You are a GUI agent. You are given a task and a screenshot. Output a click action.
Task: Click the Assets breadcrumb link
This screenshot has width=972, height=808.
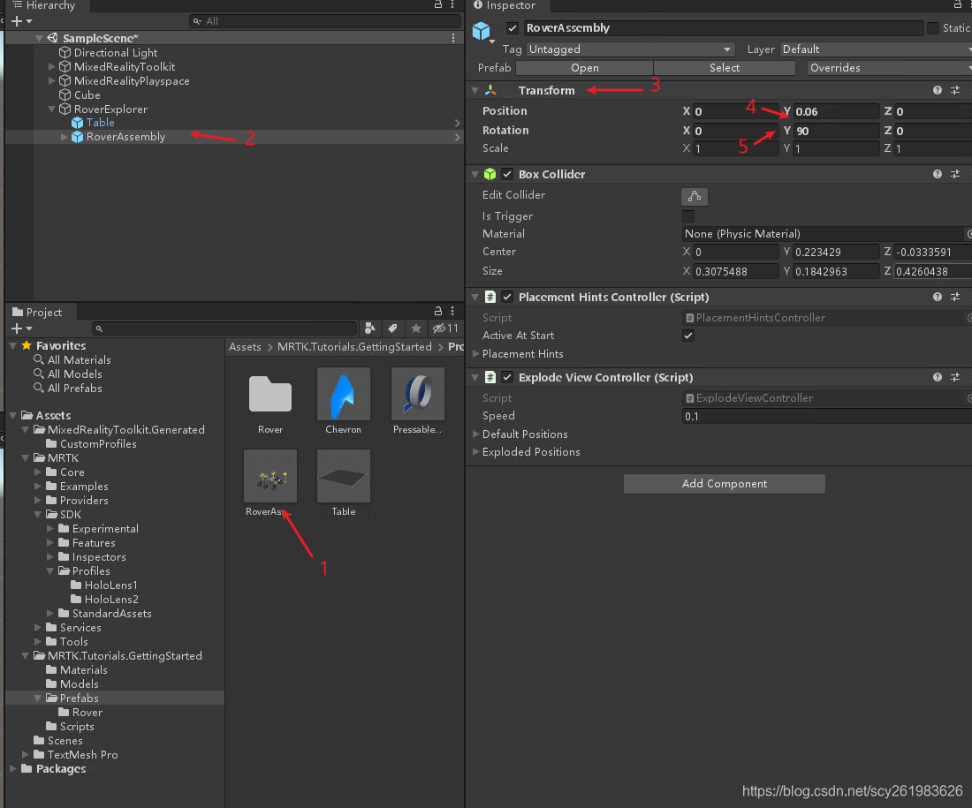(x=245, y=347)
